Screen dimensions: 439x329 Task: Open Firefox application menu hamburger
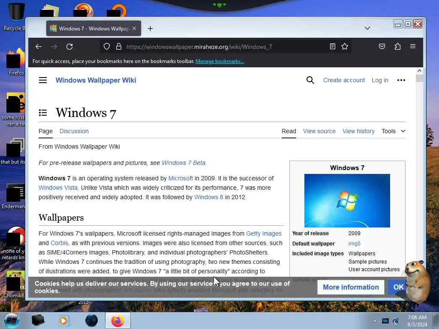(413, 46)
